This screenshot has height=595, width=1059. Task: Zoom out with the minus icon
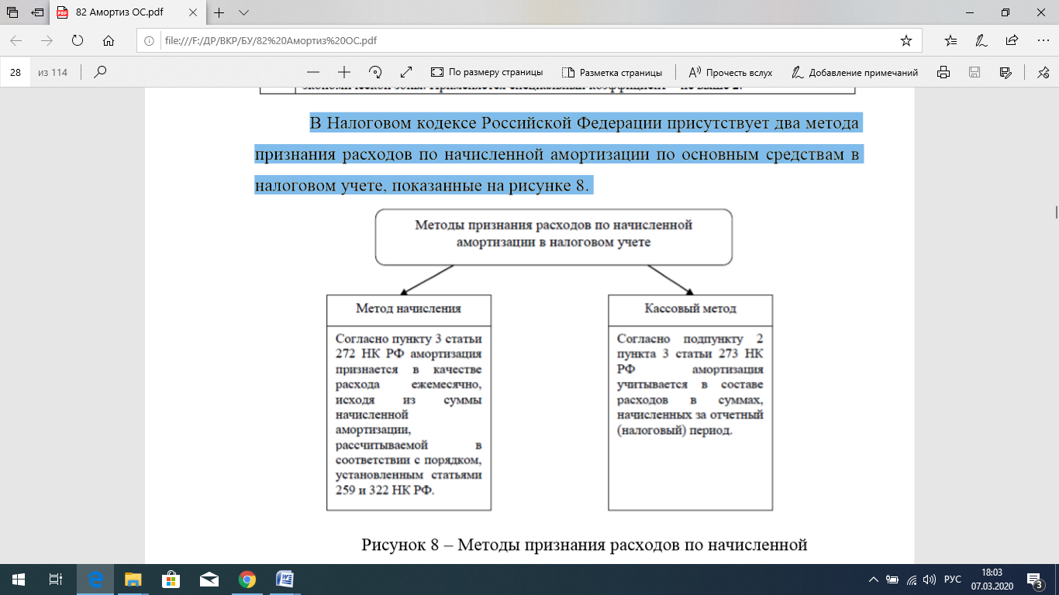tap(313, 72)
